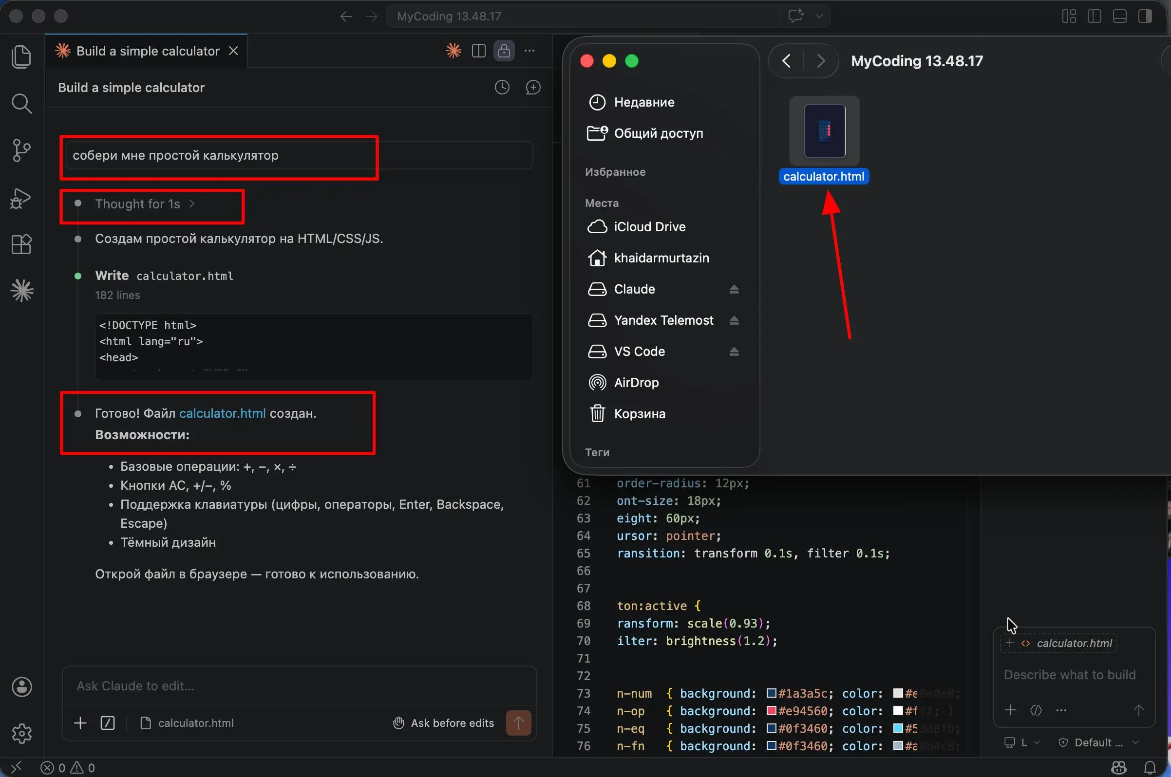Viewport: 1171px width, 777px height.
Task: Click the #e94560 color swatch on line 74
Action: pos(771,711)
